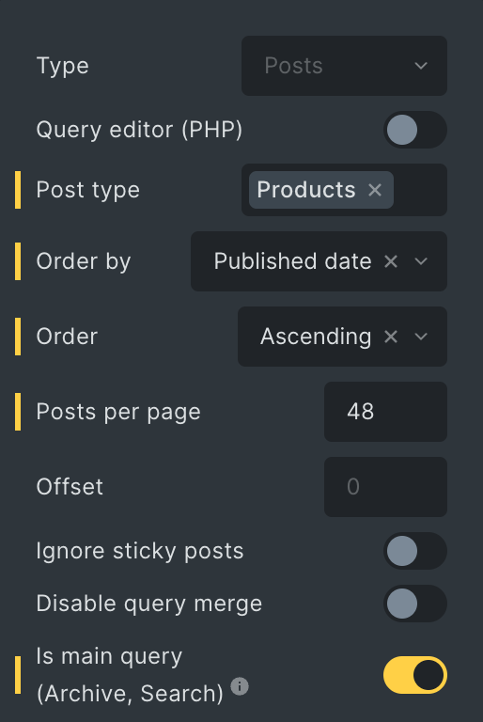Viewport: 483px width, 722px height.
Task: Select the Ascending value text
Action: pos(316,337)
